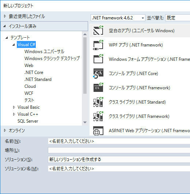Select the .NET Standard category
Image resolution: width=190 pixels, height=194 pixels.
[38, 79]
